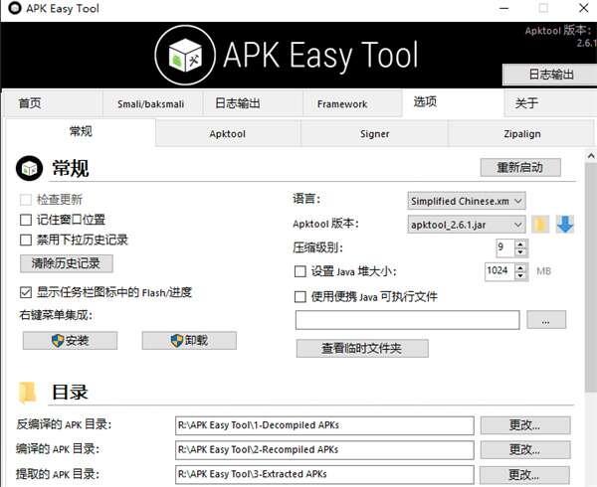Image resolution: width=597 pixels, height=487 pixels.
Task: Enable 记住窗口位置 checkbox
Action: coord(26,220)
